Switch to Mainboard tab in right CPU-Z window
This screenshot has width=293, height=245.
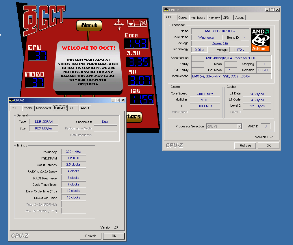tap(198, 18)
